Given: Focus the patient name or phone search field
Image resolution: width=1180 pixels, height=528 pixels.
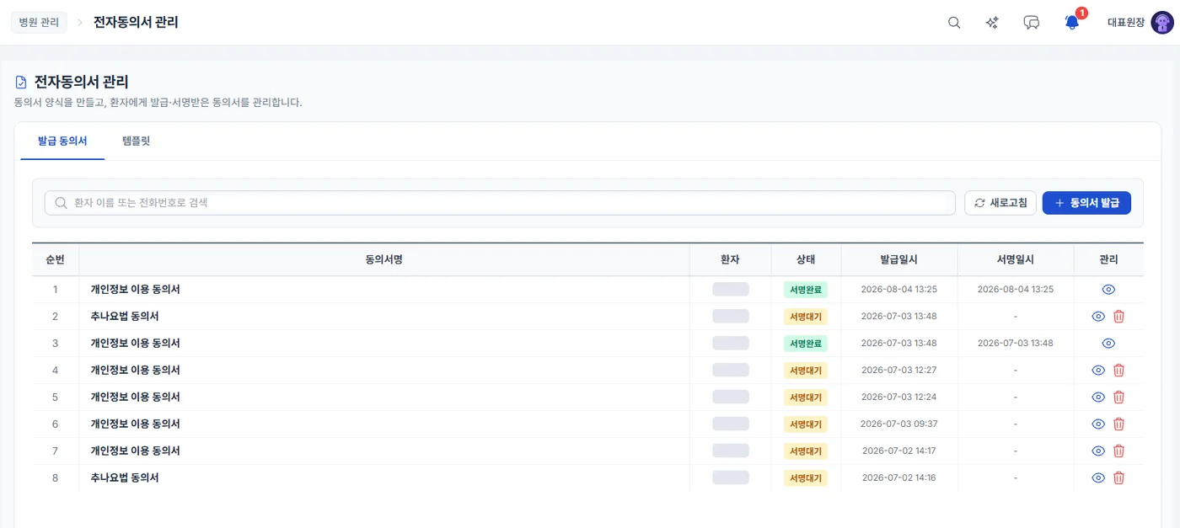Looking at the screenshot, I should 500,203.
